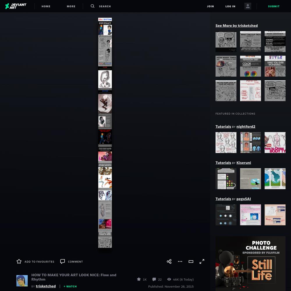Click the star Add to Favourites icon
Viewport: 291px width, 291px height.
point(19,262)
